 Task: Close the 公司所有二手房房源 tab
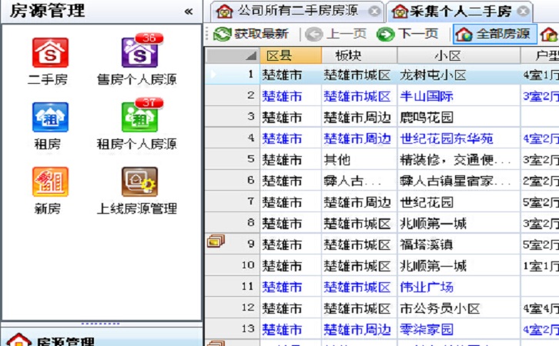click(x=374, y=11)
